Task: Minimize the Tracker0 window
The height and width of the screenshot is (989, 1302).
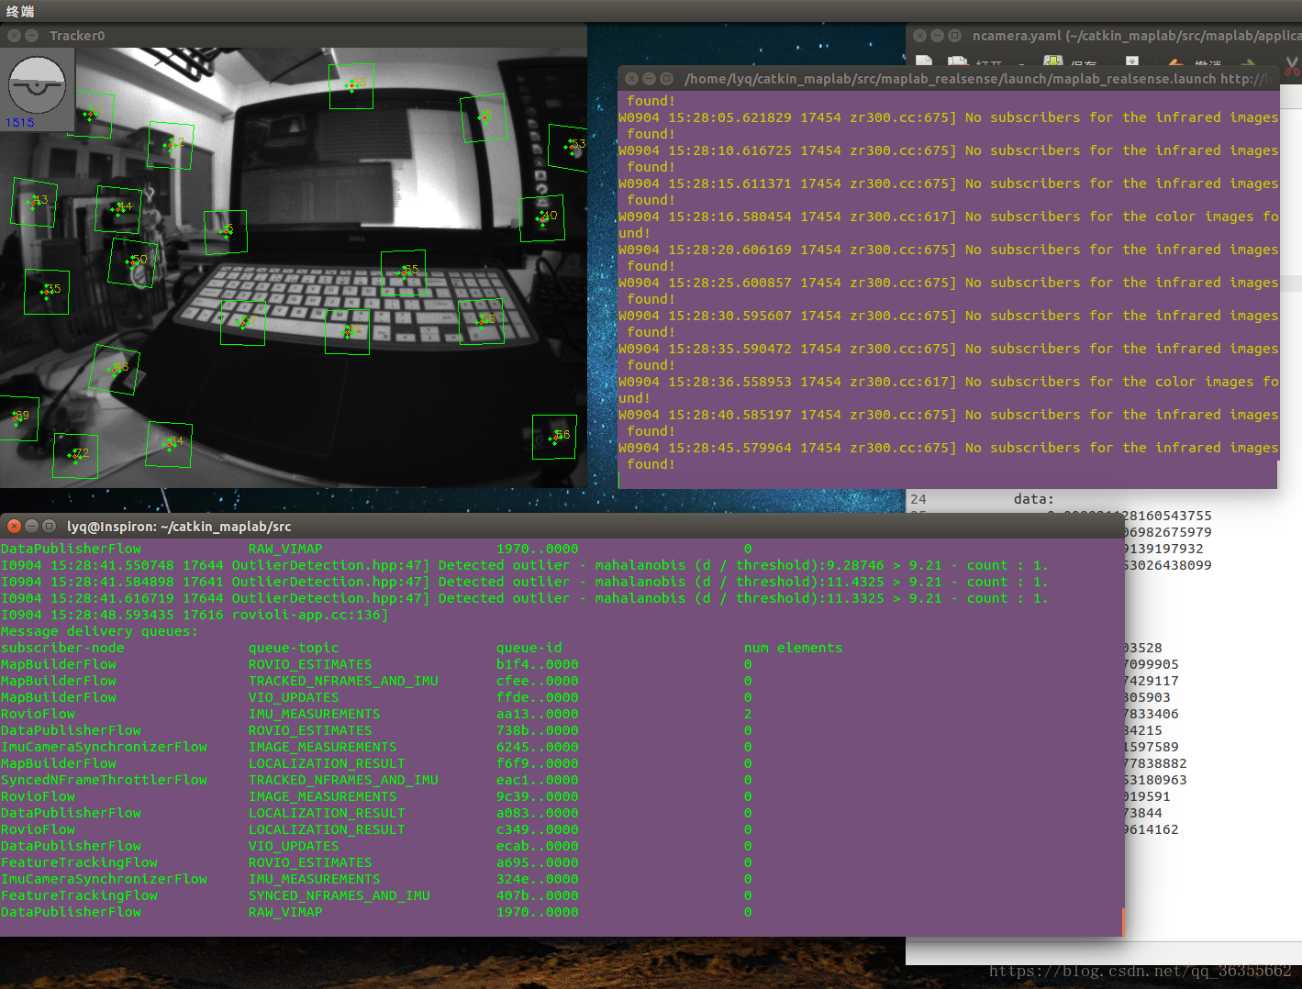Action: coord(31,36)
